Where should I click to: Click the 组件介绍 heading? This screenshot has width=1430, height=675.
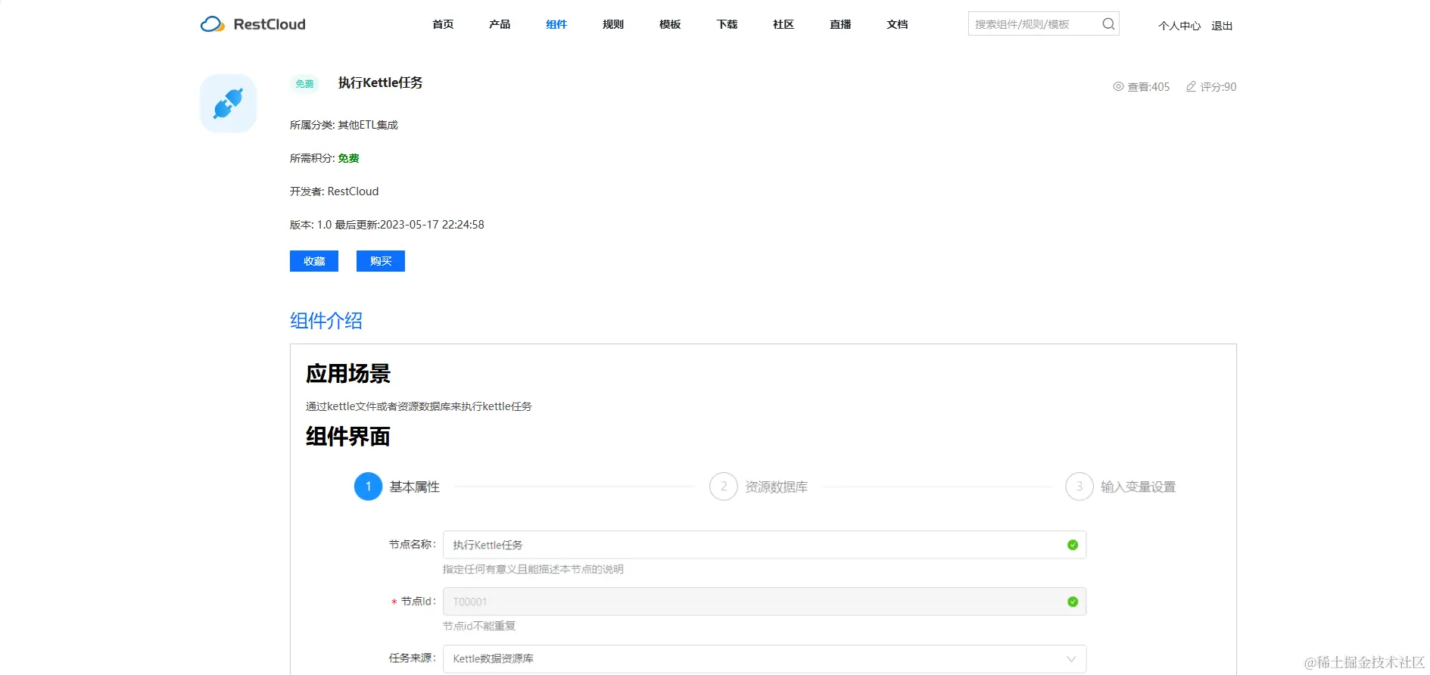pos(326,321)
